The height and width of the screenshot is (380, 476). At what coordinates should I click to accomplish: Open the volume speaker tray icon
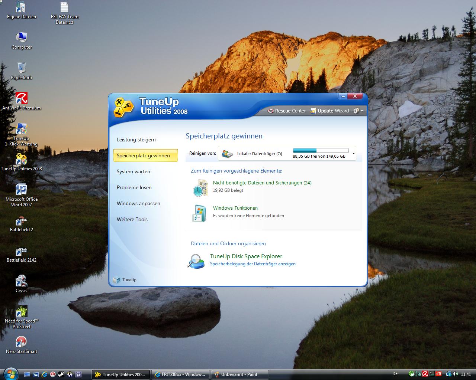pyautogui.click(x=455, y=374)
